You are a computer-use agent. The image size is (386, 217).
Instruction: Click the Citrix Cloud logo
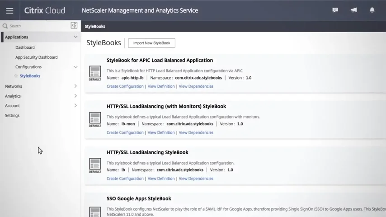pyautogui.click(x=45, y=10)
